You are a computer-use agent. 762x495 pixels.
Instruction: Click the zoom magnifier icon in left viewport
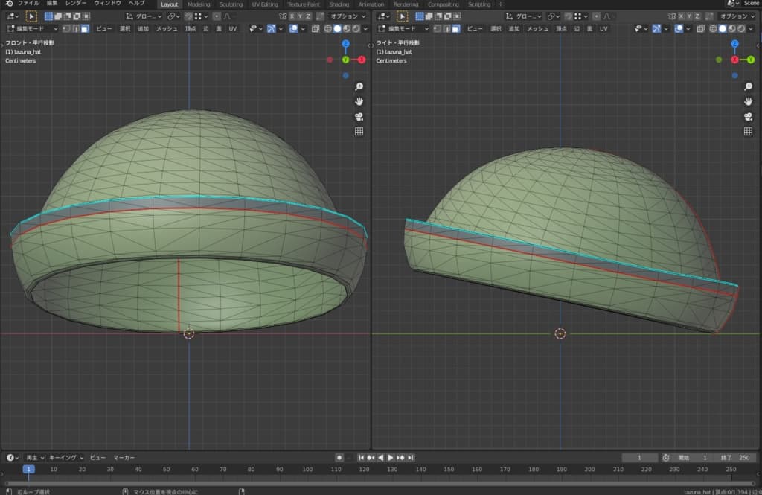[x=359, y=86]
